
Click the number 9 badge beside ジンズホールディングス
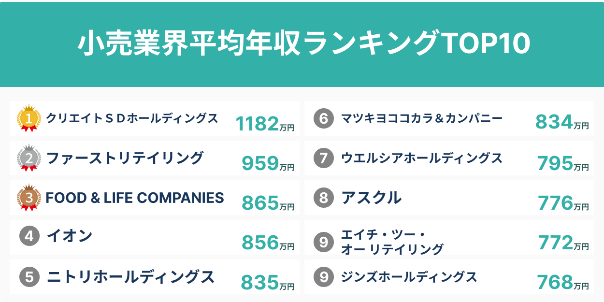tap(323, 277)
